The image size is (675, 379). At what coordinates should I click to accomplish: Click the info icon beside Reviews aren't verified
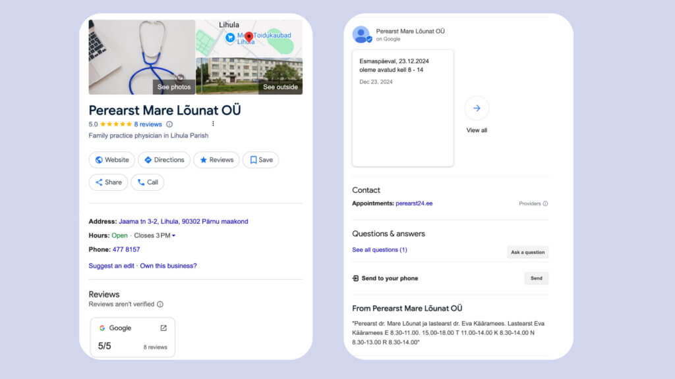click(160, 305)
